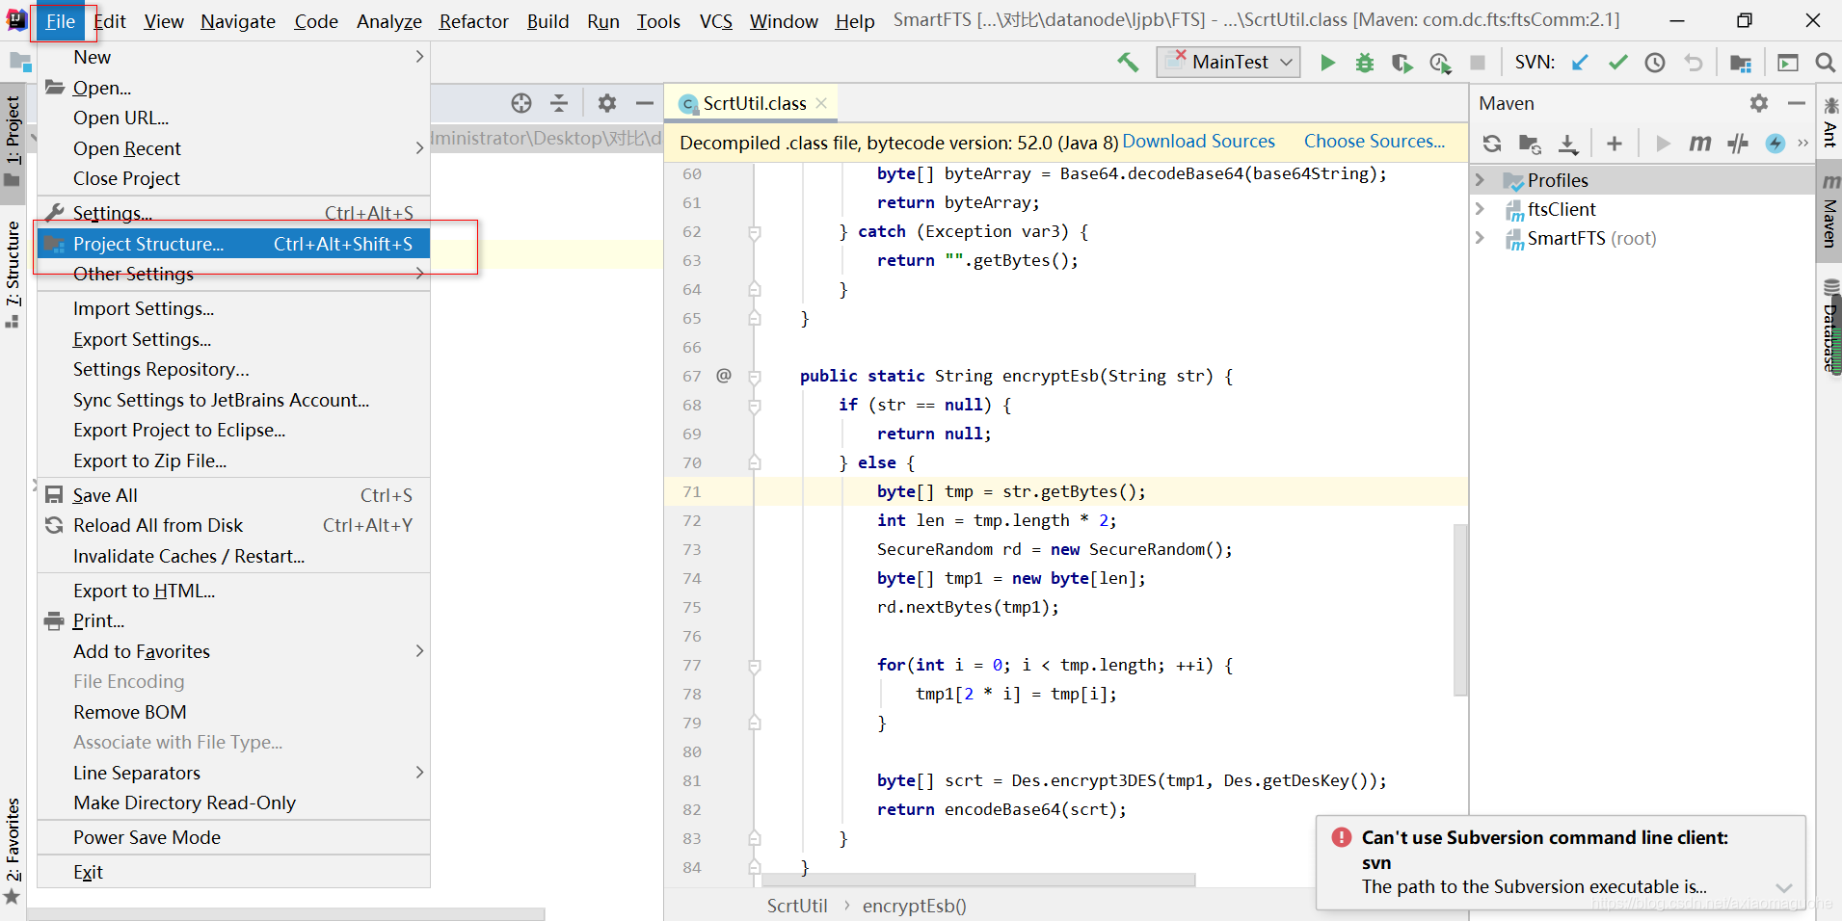The height and width of the screenshot is (921, 1842).
Task: Click ScrtUtil breadcrumb
Action: (797, 906)
